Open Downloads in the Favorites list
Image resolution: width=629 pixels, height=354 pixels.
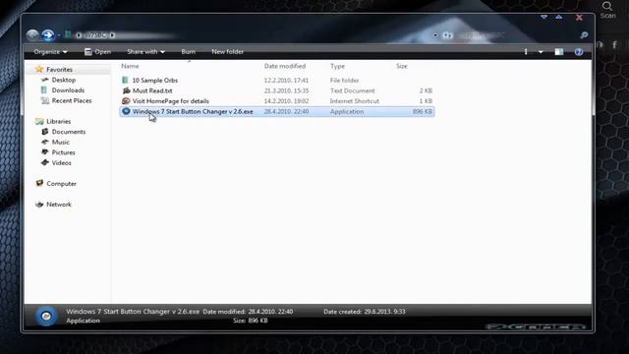pyautogui.click(x=68, y=90)
